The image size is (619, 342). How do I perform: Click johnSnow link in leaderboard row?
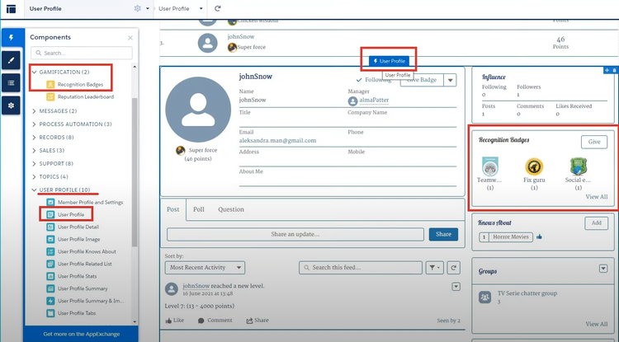coord(241,36)
